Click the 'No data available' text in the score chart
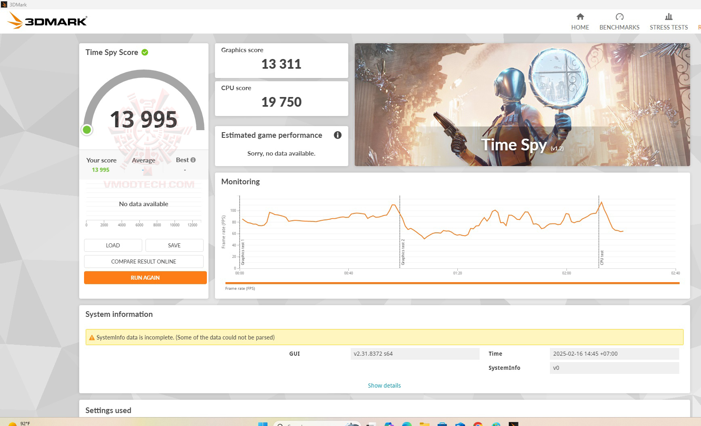Viewport: 701px width, 426px height. 143,204
